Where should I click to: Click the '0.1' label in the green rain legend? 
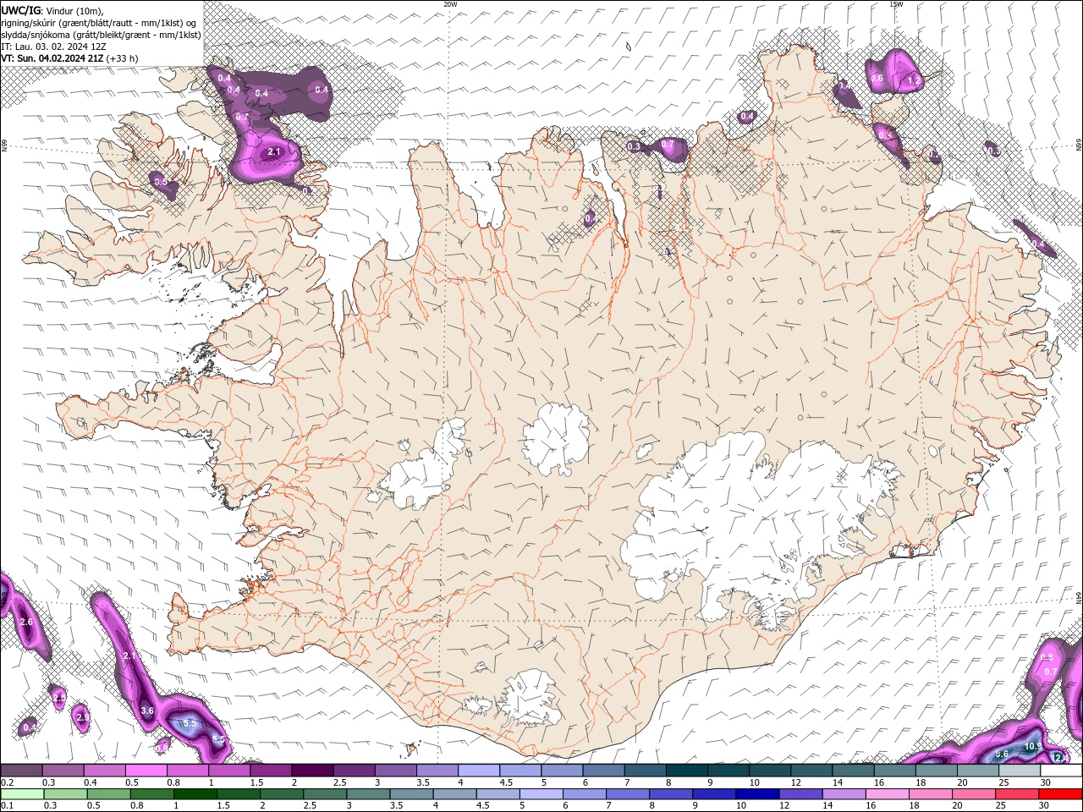(7, 806)
